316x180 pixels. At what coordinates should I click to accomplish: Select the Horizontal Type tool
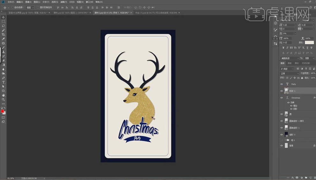(4, 82)
